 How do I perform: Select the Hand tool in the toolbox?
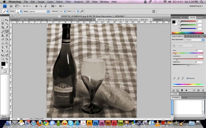(2, 59)
